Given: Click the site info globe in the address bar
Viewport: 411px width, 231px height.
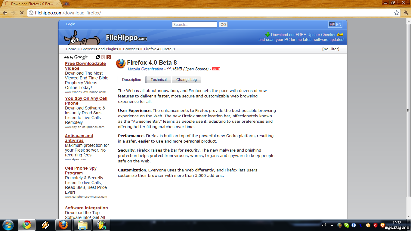Looking at the screenshot, I should click(31, 13).
